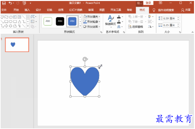Apply the blue Abc shape style
The image size is (195, 129).
(73, 21)
